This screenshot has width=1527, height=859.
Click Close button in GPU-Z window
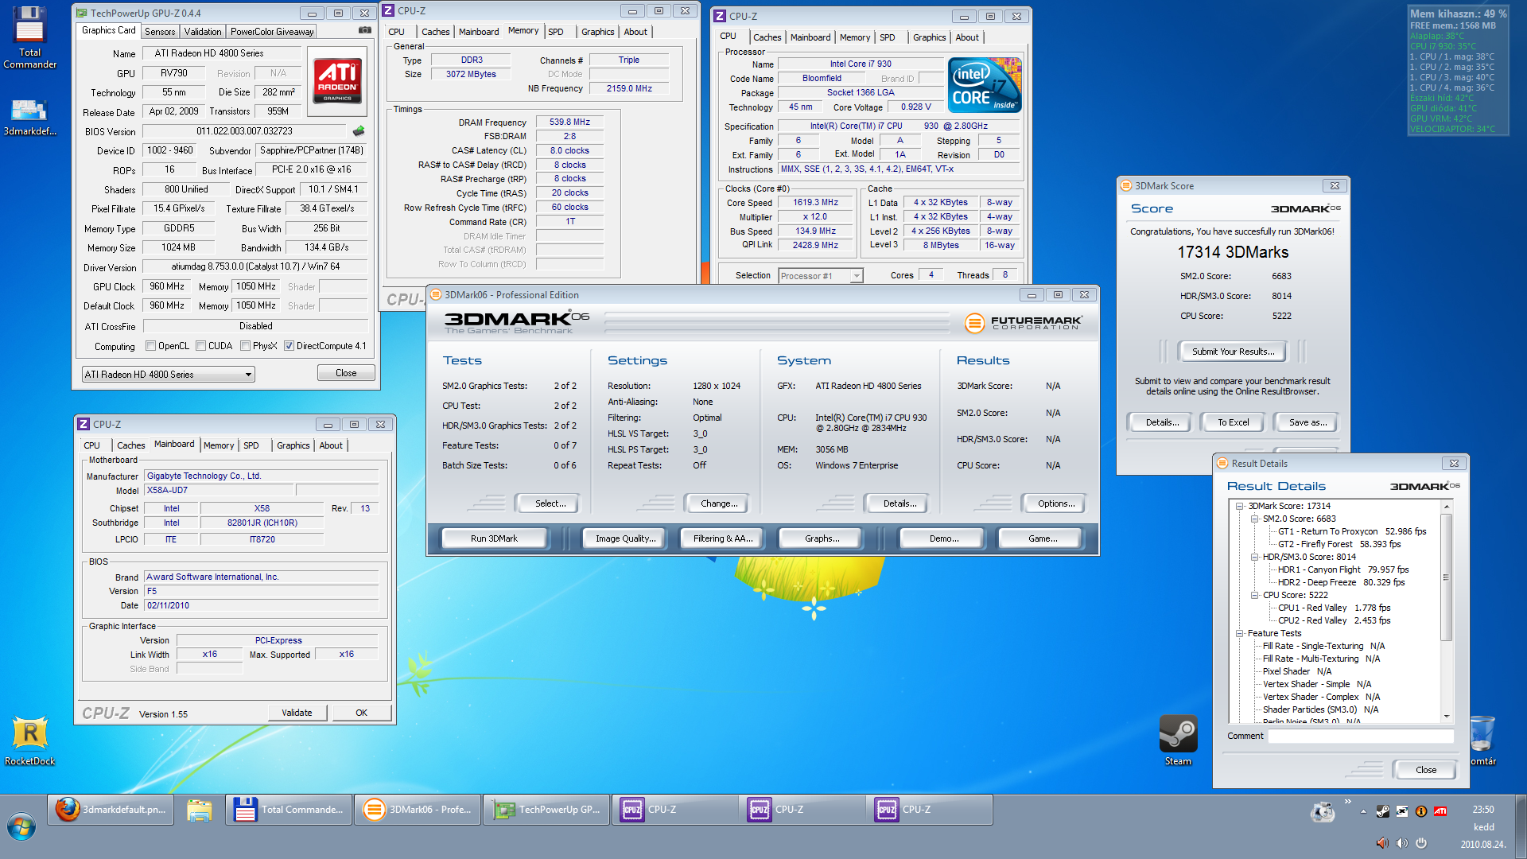pos(346,373)
